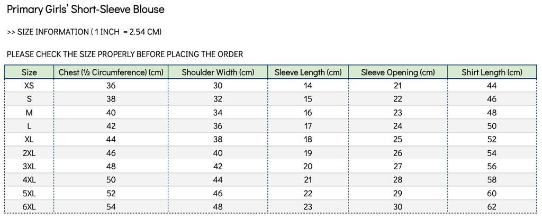
Task: Click the 3XL size label
Action: point(29,166)
